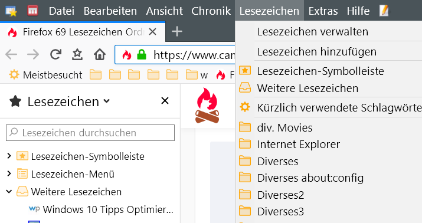The image size is (422, 223).
Task: Click the green padlock security icon
Action: pos(142,55)
